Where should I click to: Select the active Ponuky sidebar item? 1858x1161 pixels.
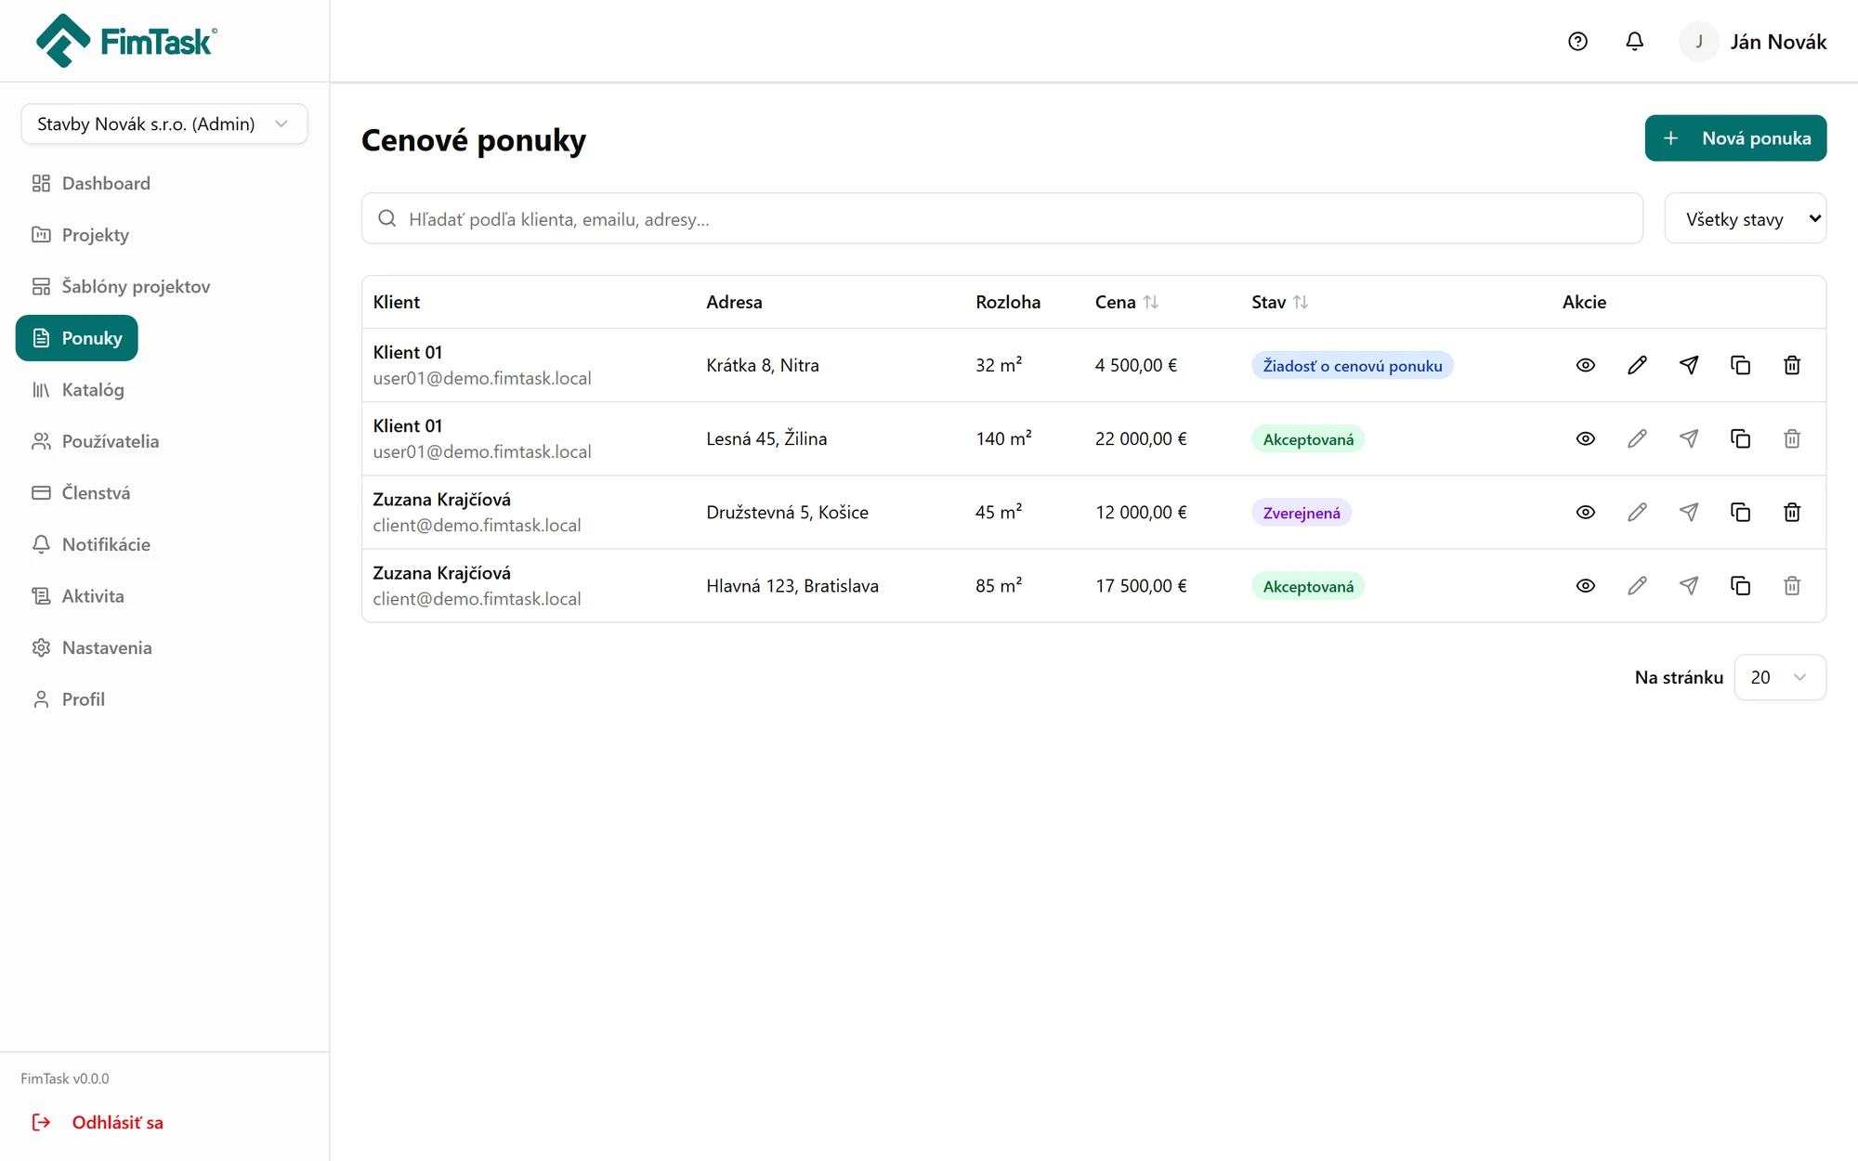77,338
